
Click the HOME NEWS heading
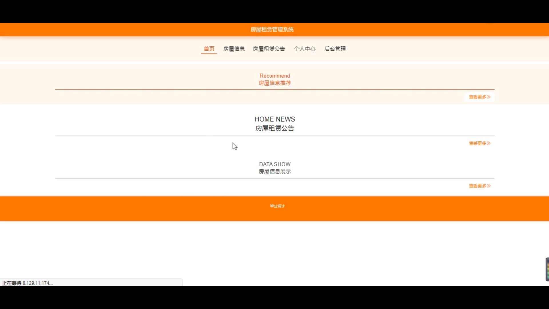click(x=274, y=119)
